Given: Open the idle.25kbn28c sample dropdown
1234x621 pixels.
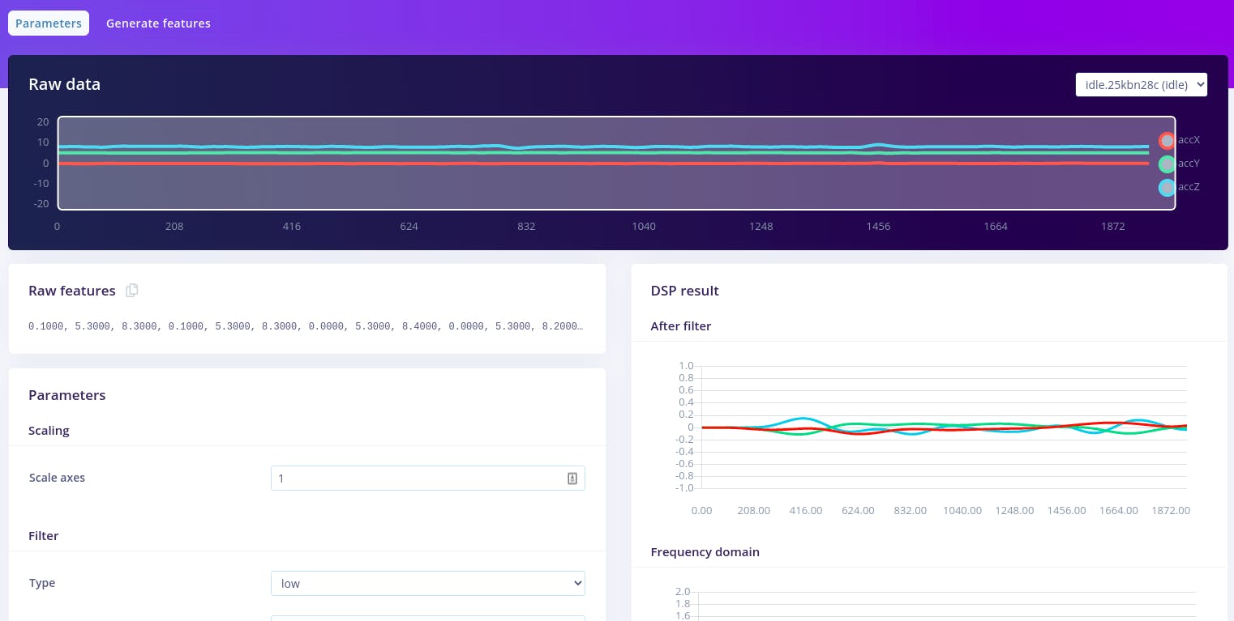Looking at the screenshot, I should click(x=1141, y=84).
